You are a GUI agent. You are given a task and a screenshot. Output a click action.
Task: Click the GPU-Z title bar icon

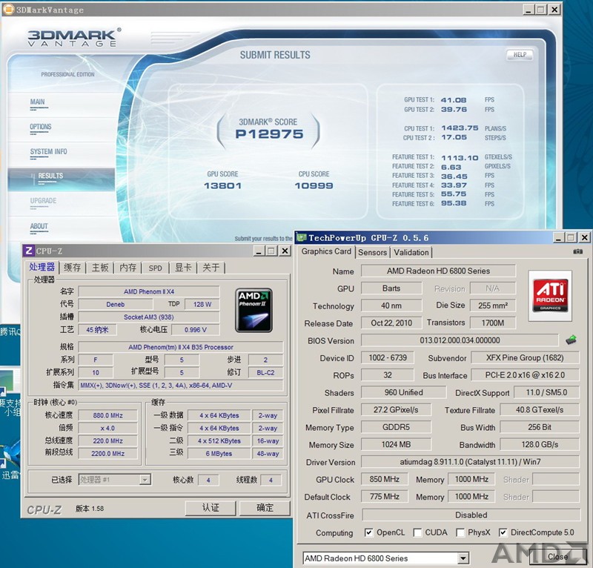point(302,237)
